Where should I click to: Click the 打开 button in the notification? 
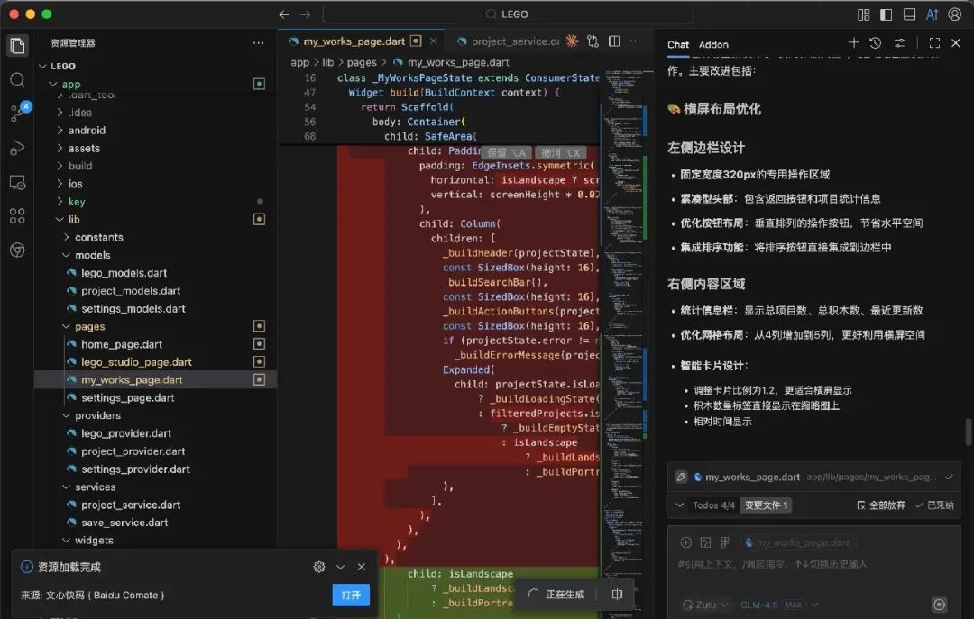click(351, 595)
